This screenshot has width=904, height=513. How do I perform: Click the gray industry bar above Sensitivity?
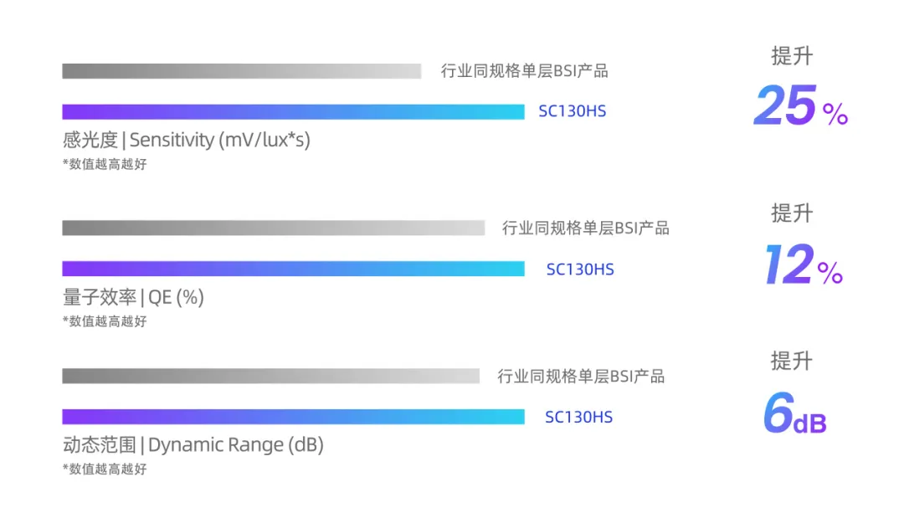pos(241,71)
